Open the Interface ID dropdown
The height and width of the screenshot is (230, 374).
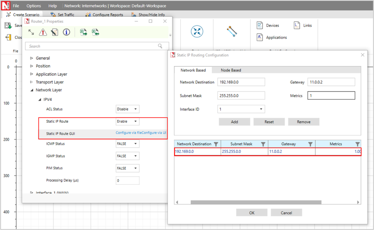(241, 109)
